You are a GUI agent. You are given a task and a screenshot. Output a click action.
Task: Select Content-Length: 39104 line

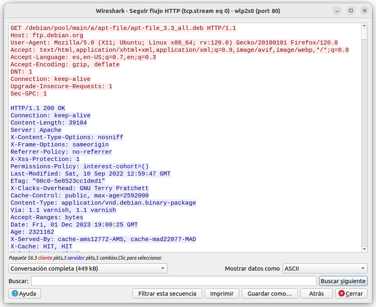click(x=49, y=123)
